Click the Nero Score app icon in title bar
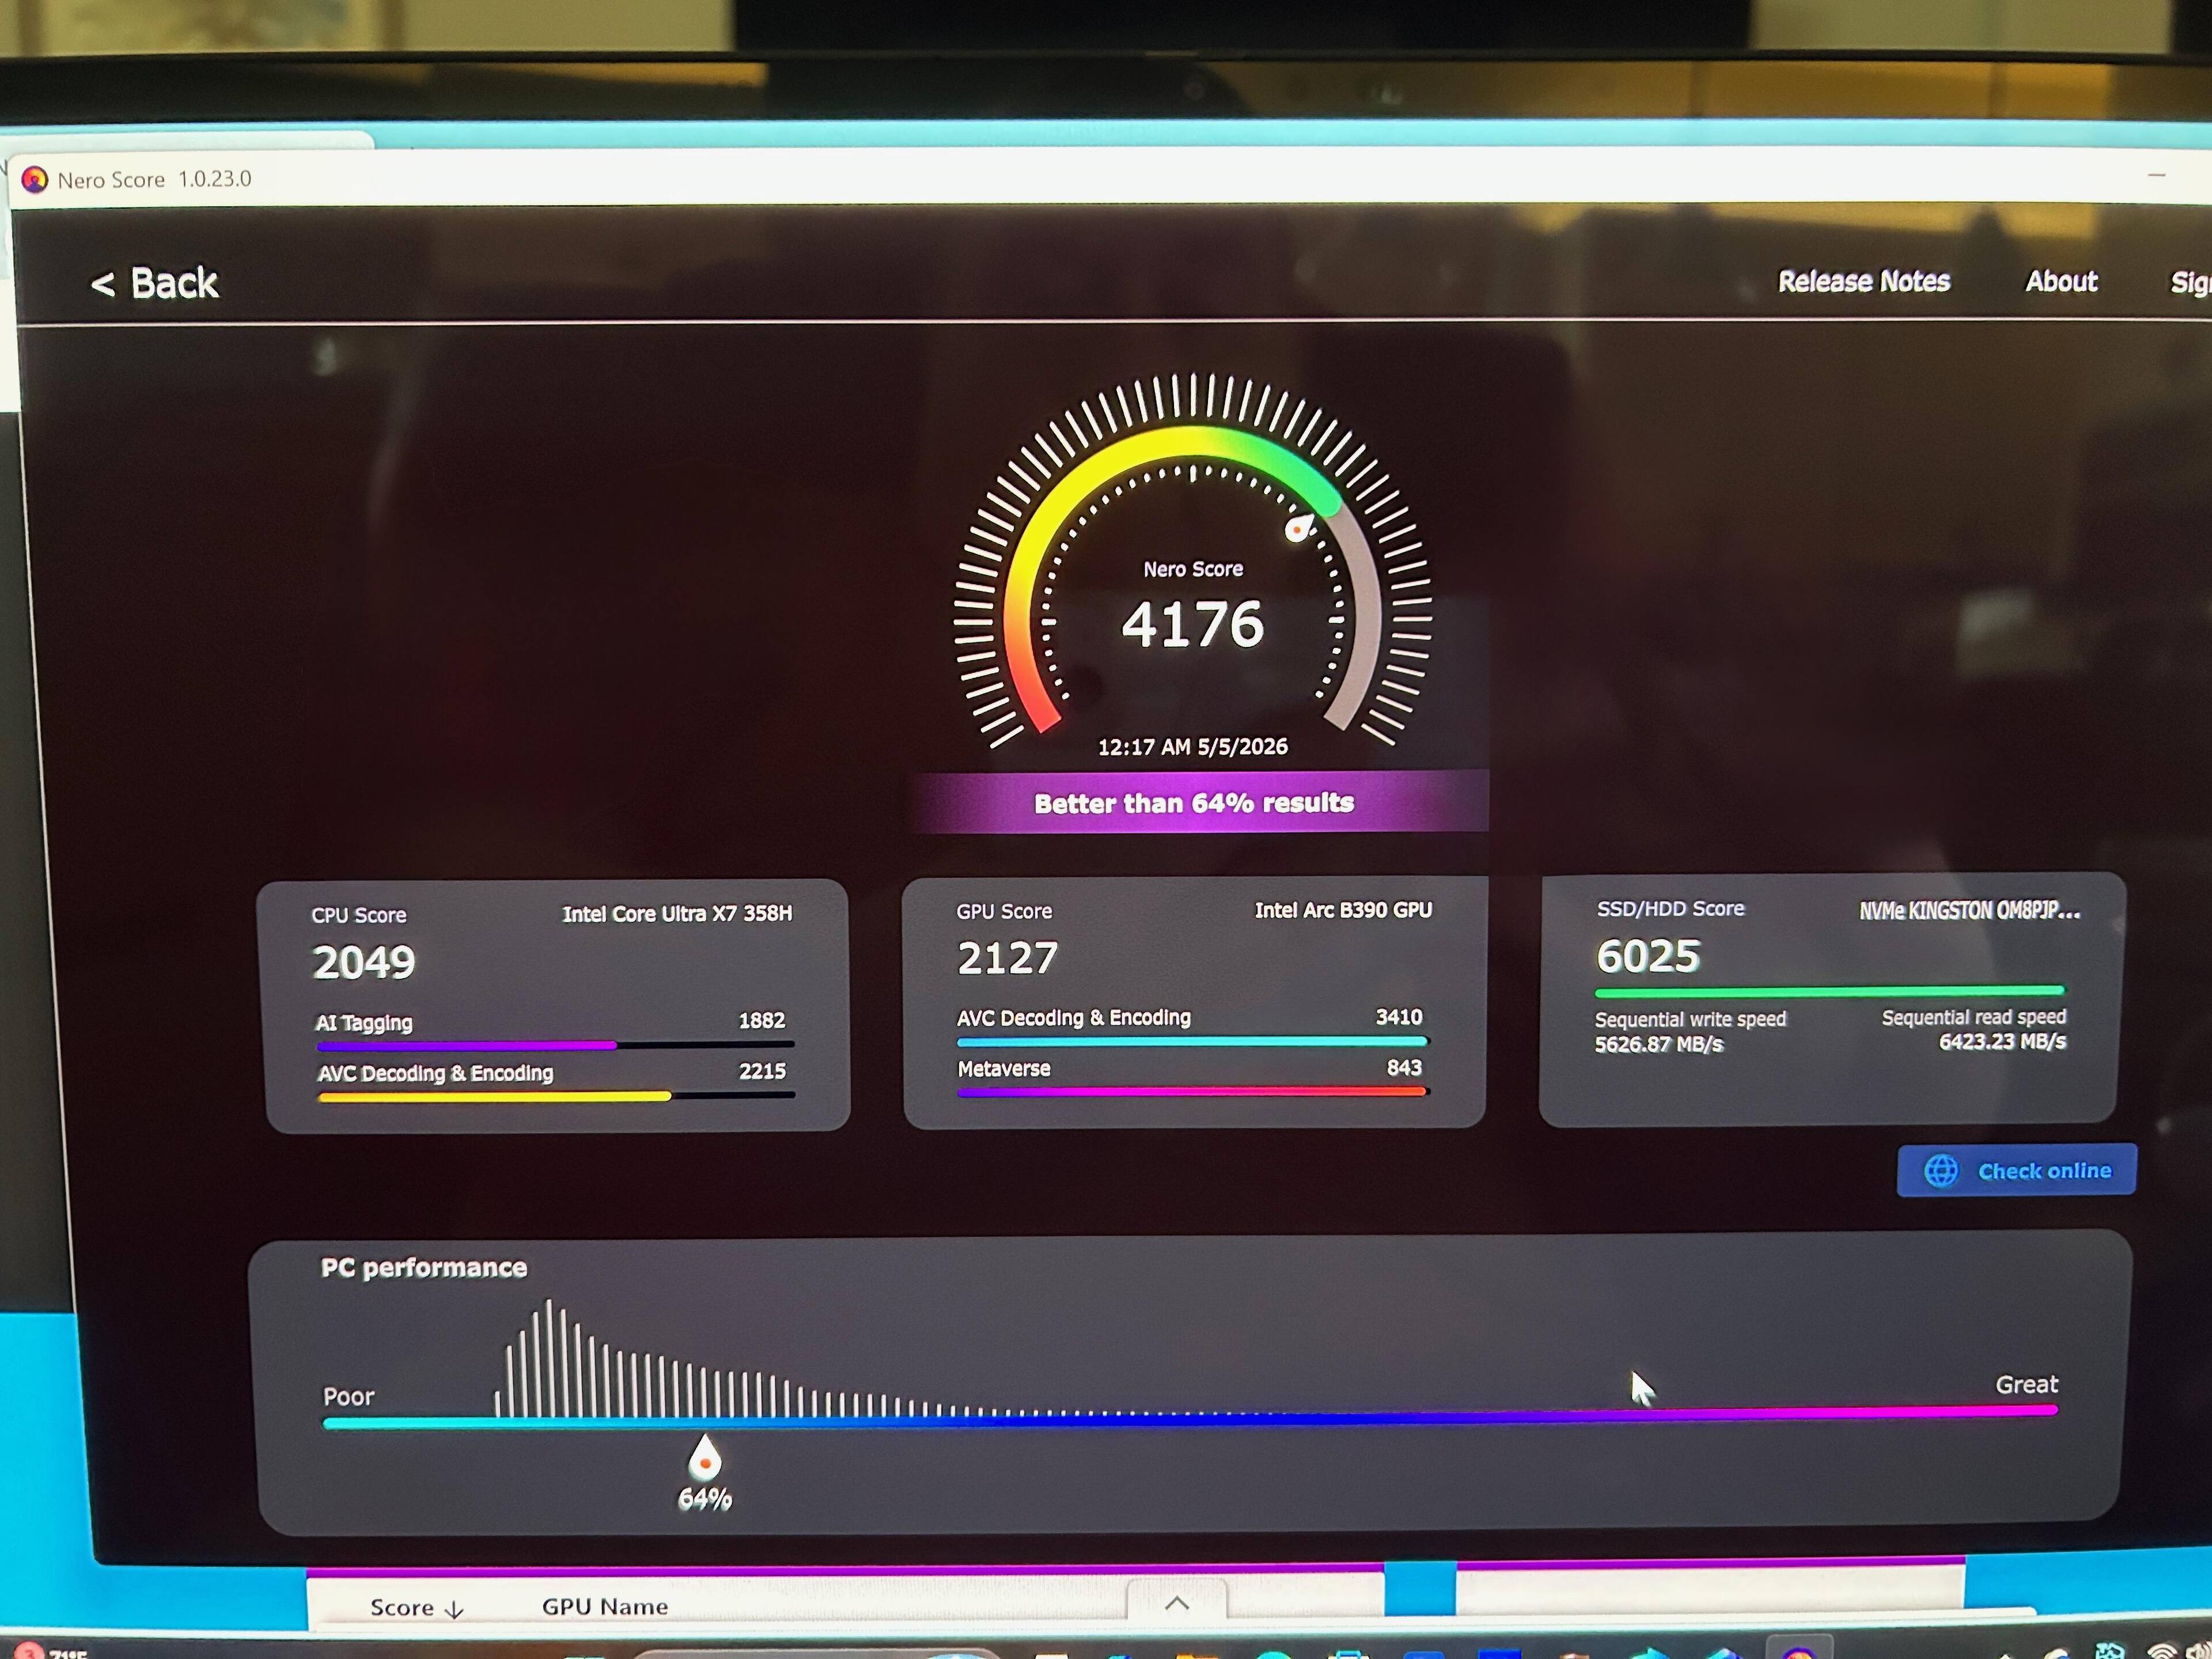The image size is (2212, 1659). coord(35,180)
